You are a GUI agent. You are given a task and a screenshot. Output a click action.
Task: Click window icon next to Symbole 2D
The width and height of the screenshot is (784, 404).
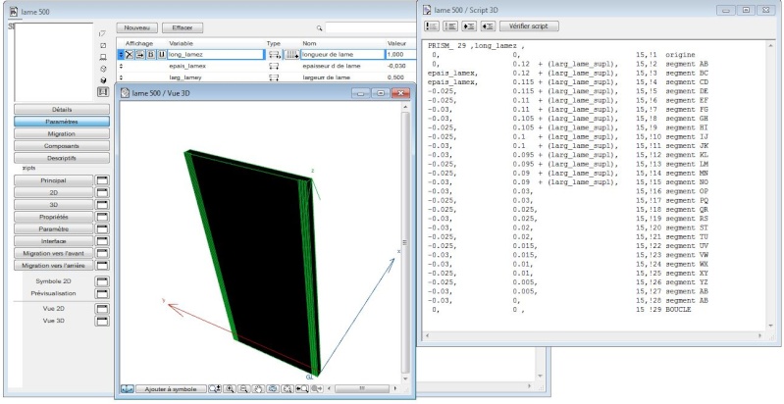coord(102,281)
